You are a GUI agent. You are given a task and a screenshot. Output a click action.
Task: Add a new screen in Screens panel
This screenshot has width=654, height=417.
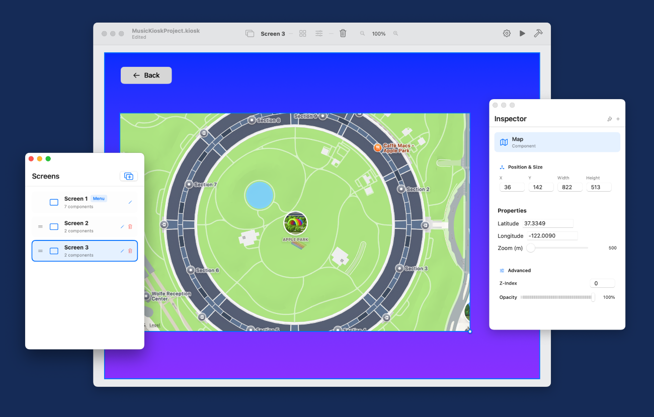(129, 176)
